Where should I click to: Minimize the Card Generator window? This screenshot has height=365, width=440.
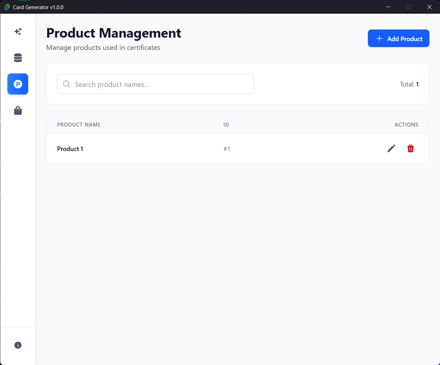388,7
